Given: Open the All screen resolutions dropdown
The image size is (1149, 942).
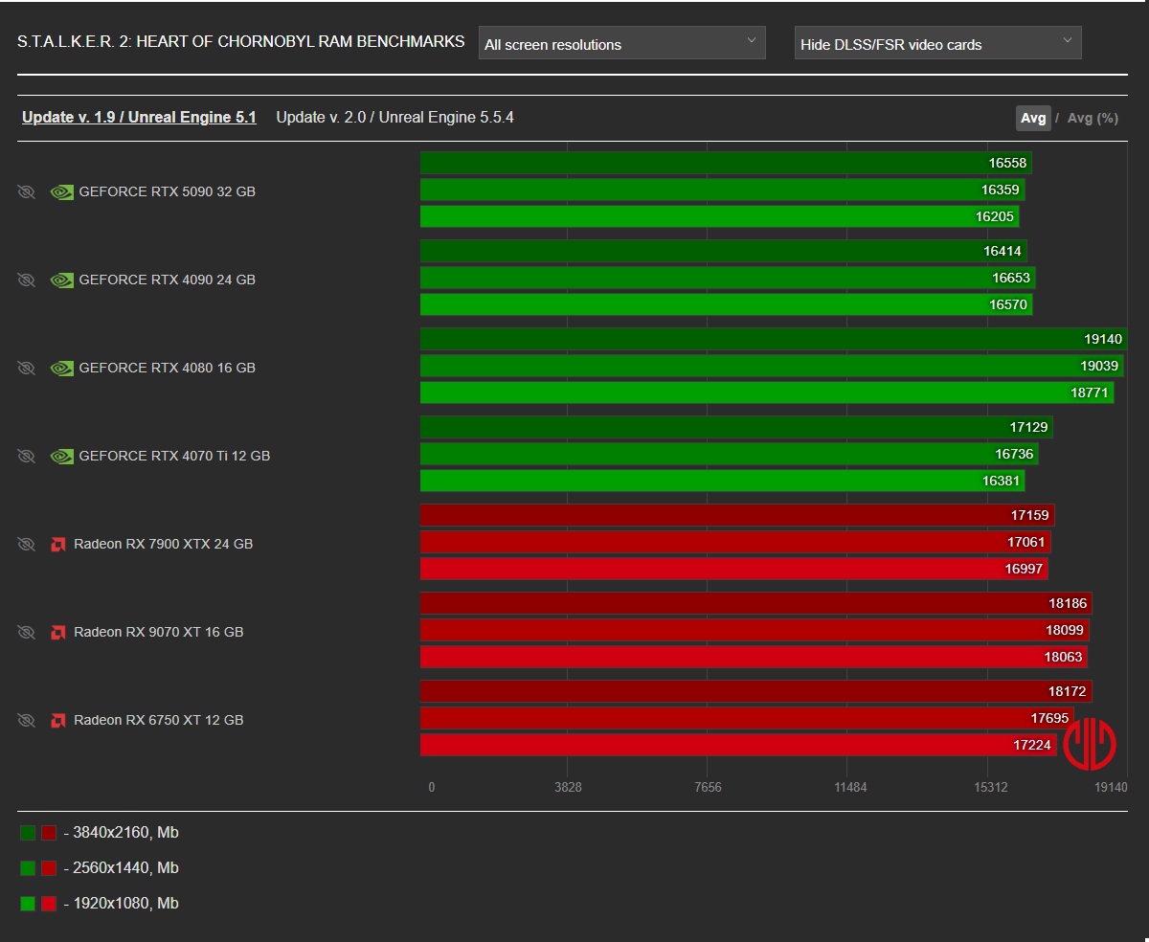Looking at the screenshot, I should [621, 43].
